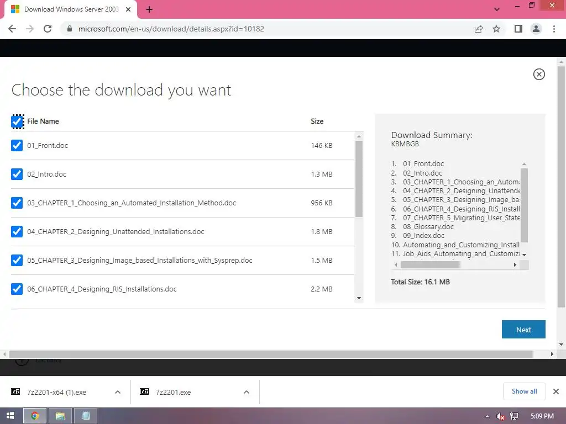
Task: Expand options for 7z2201.exe download
Action: pyautogui.click(x=247, y=392)
